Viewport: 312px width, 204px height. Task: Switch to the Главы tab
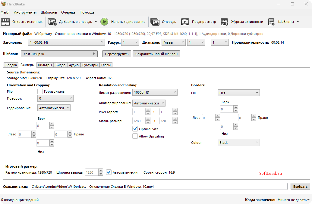(x=106, y=65)
